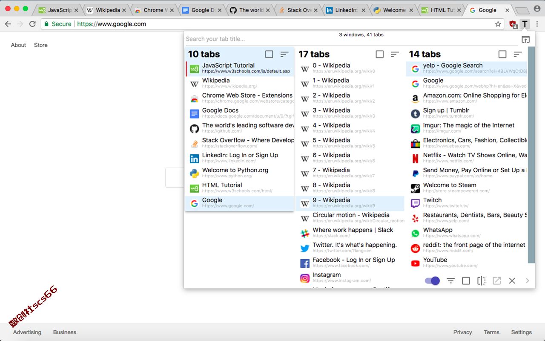
Task: Open the Chrome three-dot menu
Action: [537, 24]
